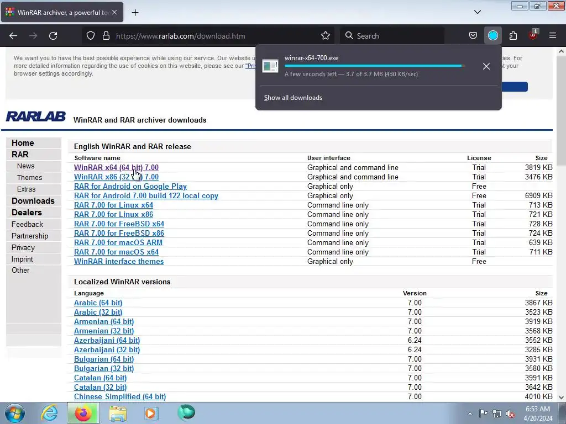Download RAR 7.00 for FreeBSD x64
The width and height of the screenshot is (566, 424).
[x=119, y=224]
